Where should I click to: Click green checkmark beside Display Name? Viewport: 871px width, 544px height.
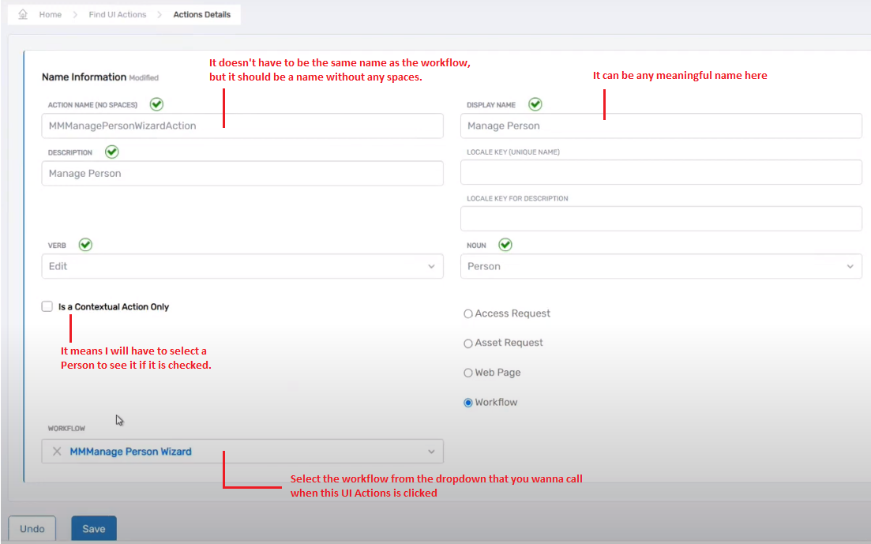(535, 104)
